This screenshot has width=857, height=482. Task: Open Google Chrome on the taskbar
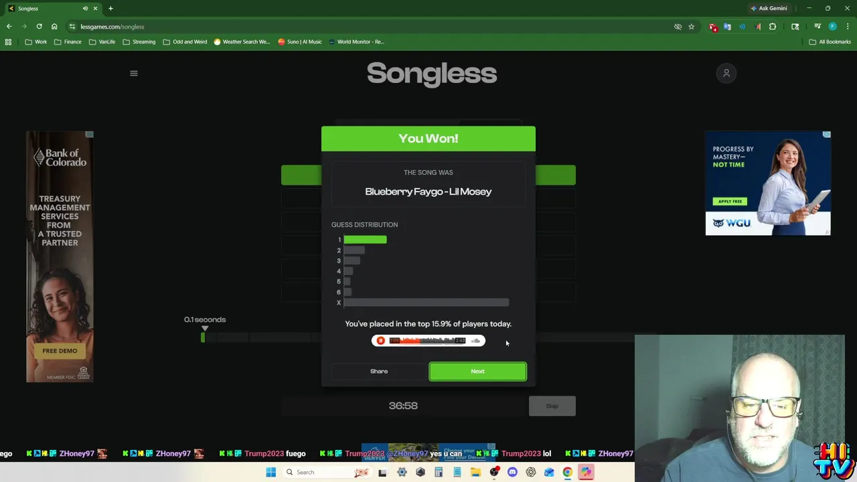(x=567, y=472)
